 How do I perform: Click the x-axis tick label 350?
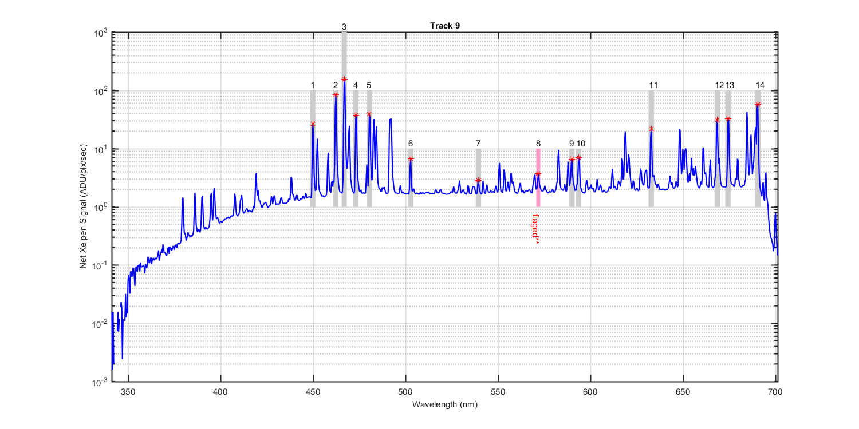click(128, 394)
